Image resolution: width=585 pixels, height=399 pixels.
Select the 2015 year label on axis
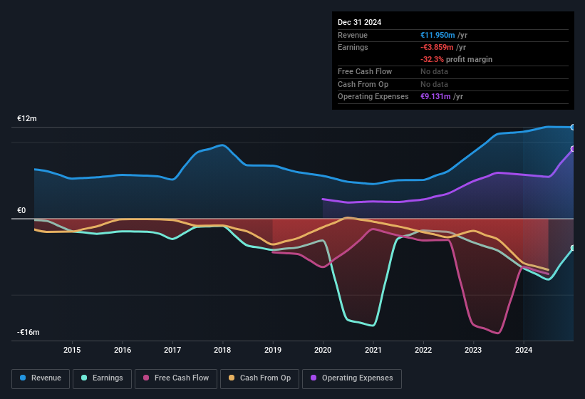pyautogui.click(x=72, y=350)
